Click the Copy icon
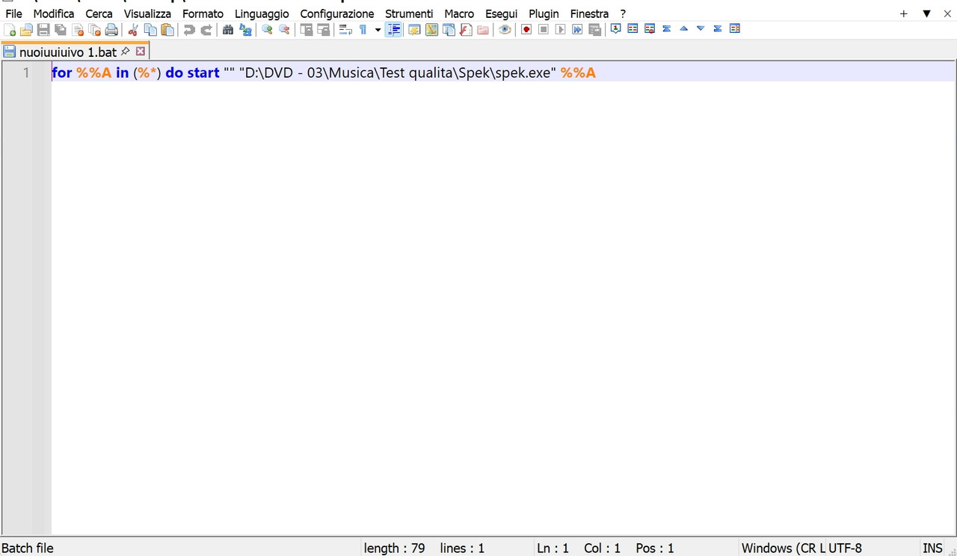Screen dimensions: 957x556 pos(150,30)
